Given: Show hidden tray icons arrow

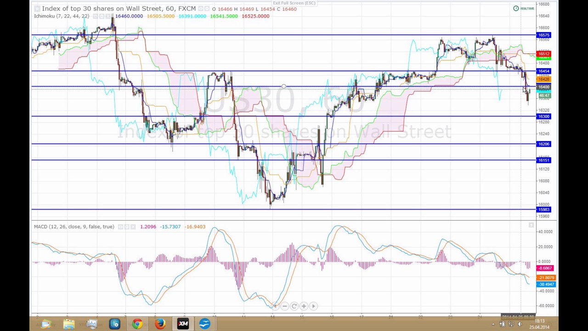Looking at the screenshot, I should tap(493, 324).
